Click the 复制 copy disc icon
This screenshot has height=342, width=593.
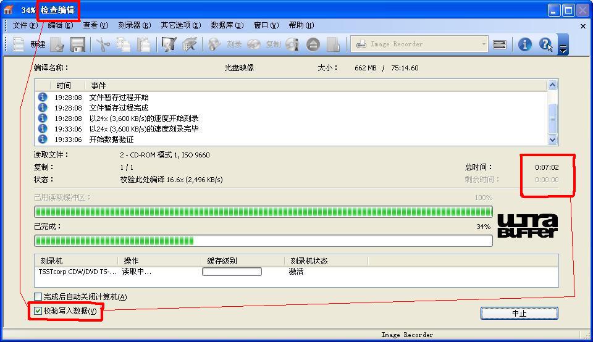coord(254,44)
